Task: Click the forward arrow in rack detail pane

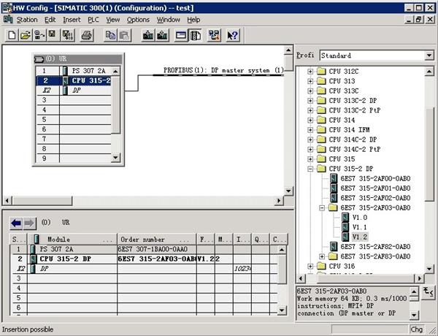Action: coord(29,223)
